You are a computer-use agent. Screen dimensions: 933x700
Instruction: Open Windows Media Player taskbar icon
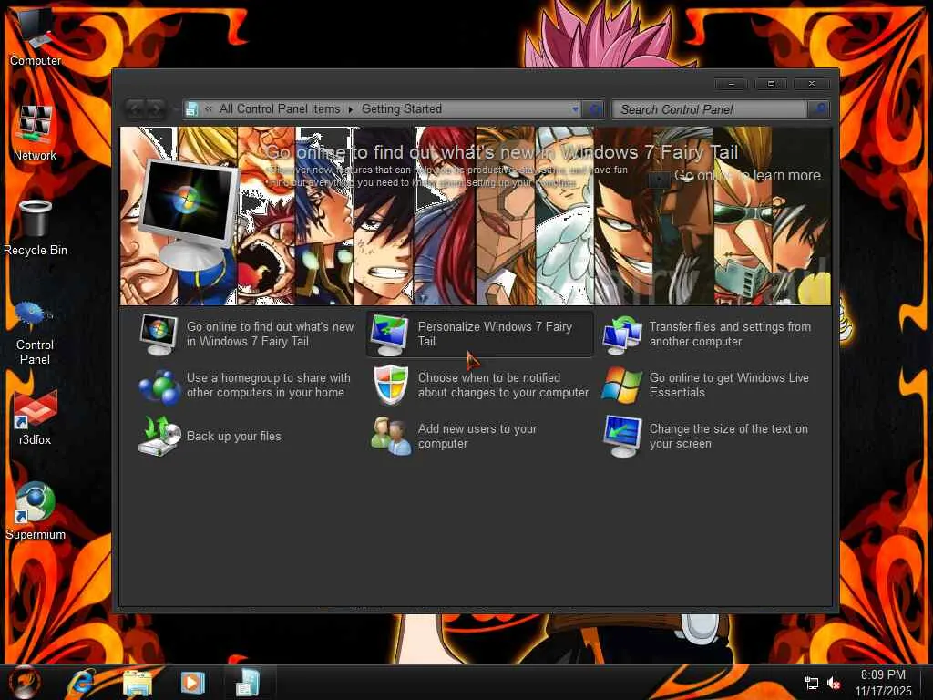click(x=192, y=683)
